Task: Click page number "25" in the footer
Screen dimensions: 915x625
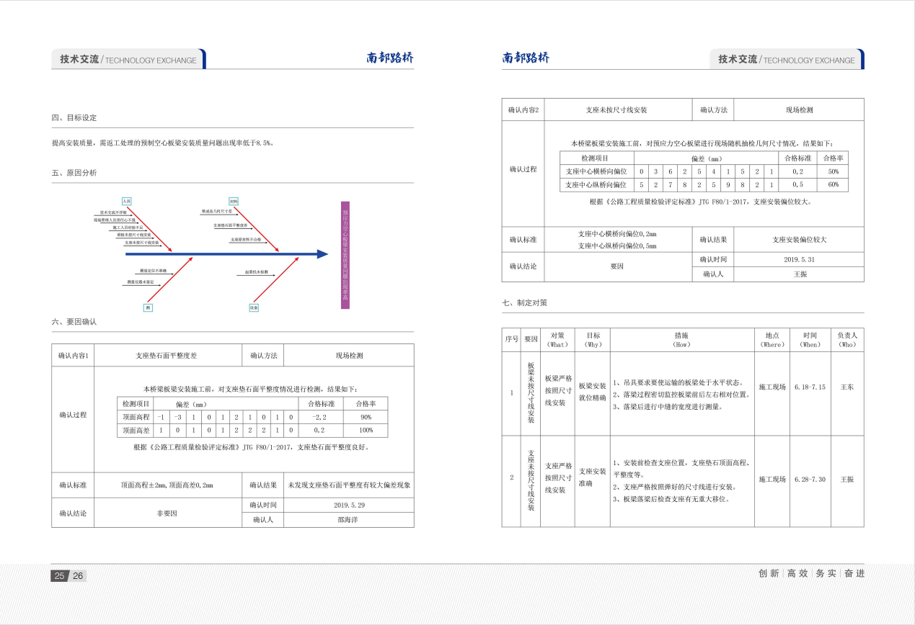Action: tap(59, 575)
